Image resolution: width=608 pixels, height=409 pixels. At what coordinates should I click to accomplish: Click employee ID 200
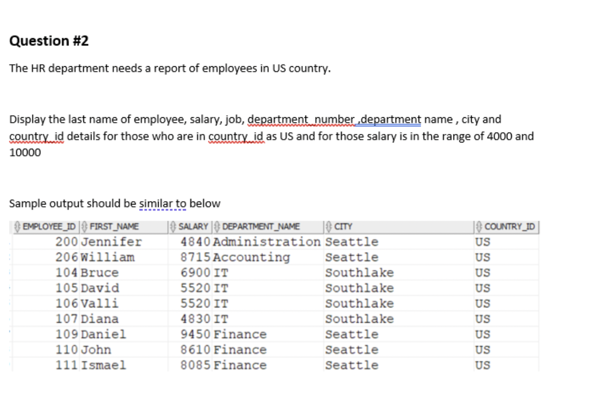67,242
